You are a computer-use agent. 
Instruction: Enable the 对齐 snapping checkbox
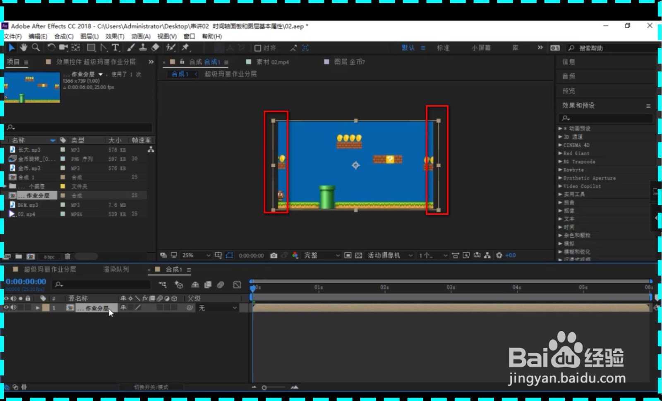pyautogui.click(x=257, y=48)
